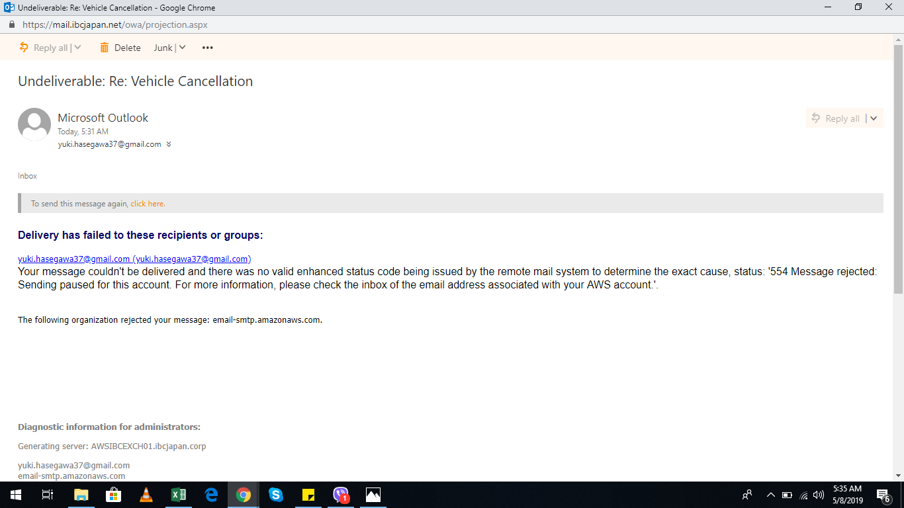Open the three-dots more actions menu
This screenshot has height=508, width=904.
[208, 48]
